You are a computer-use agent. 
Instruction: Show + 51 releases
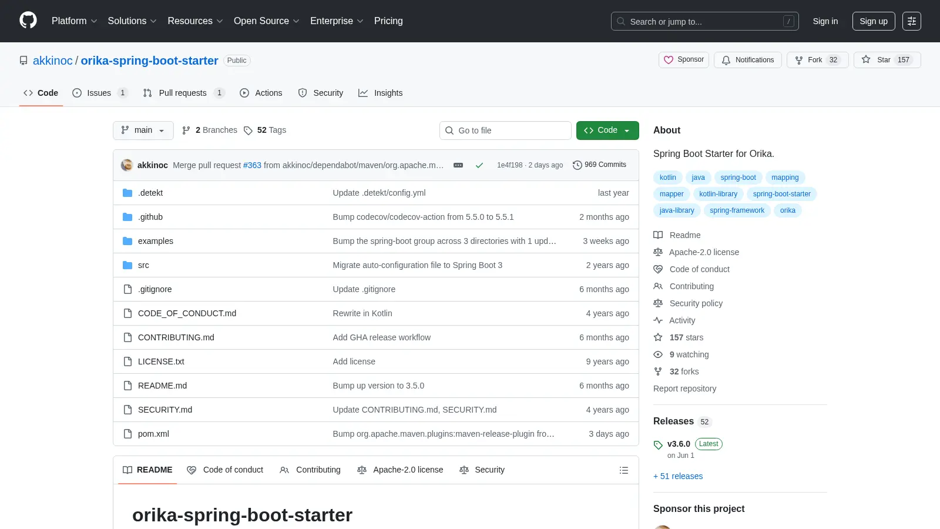click(x=678, y=476)
